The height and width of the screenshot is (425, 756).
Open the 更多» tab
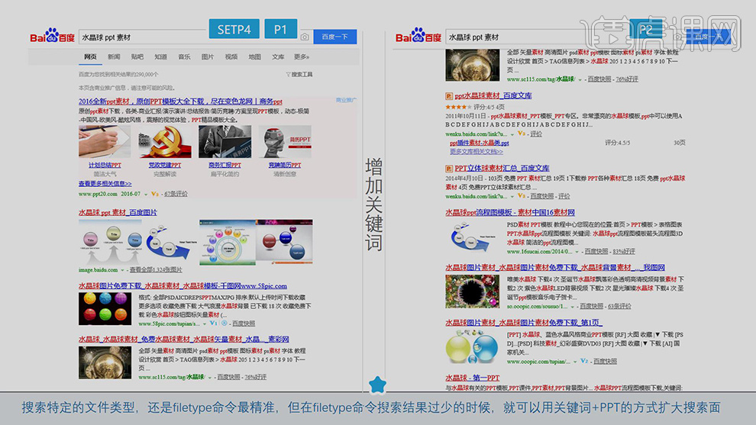(x=302, y=57)
